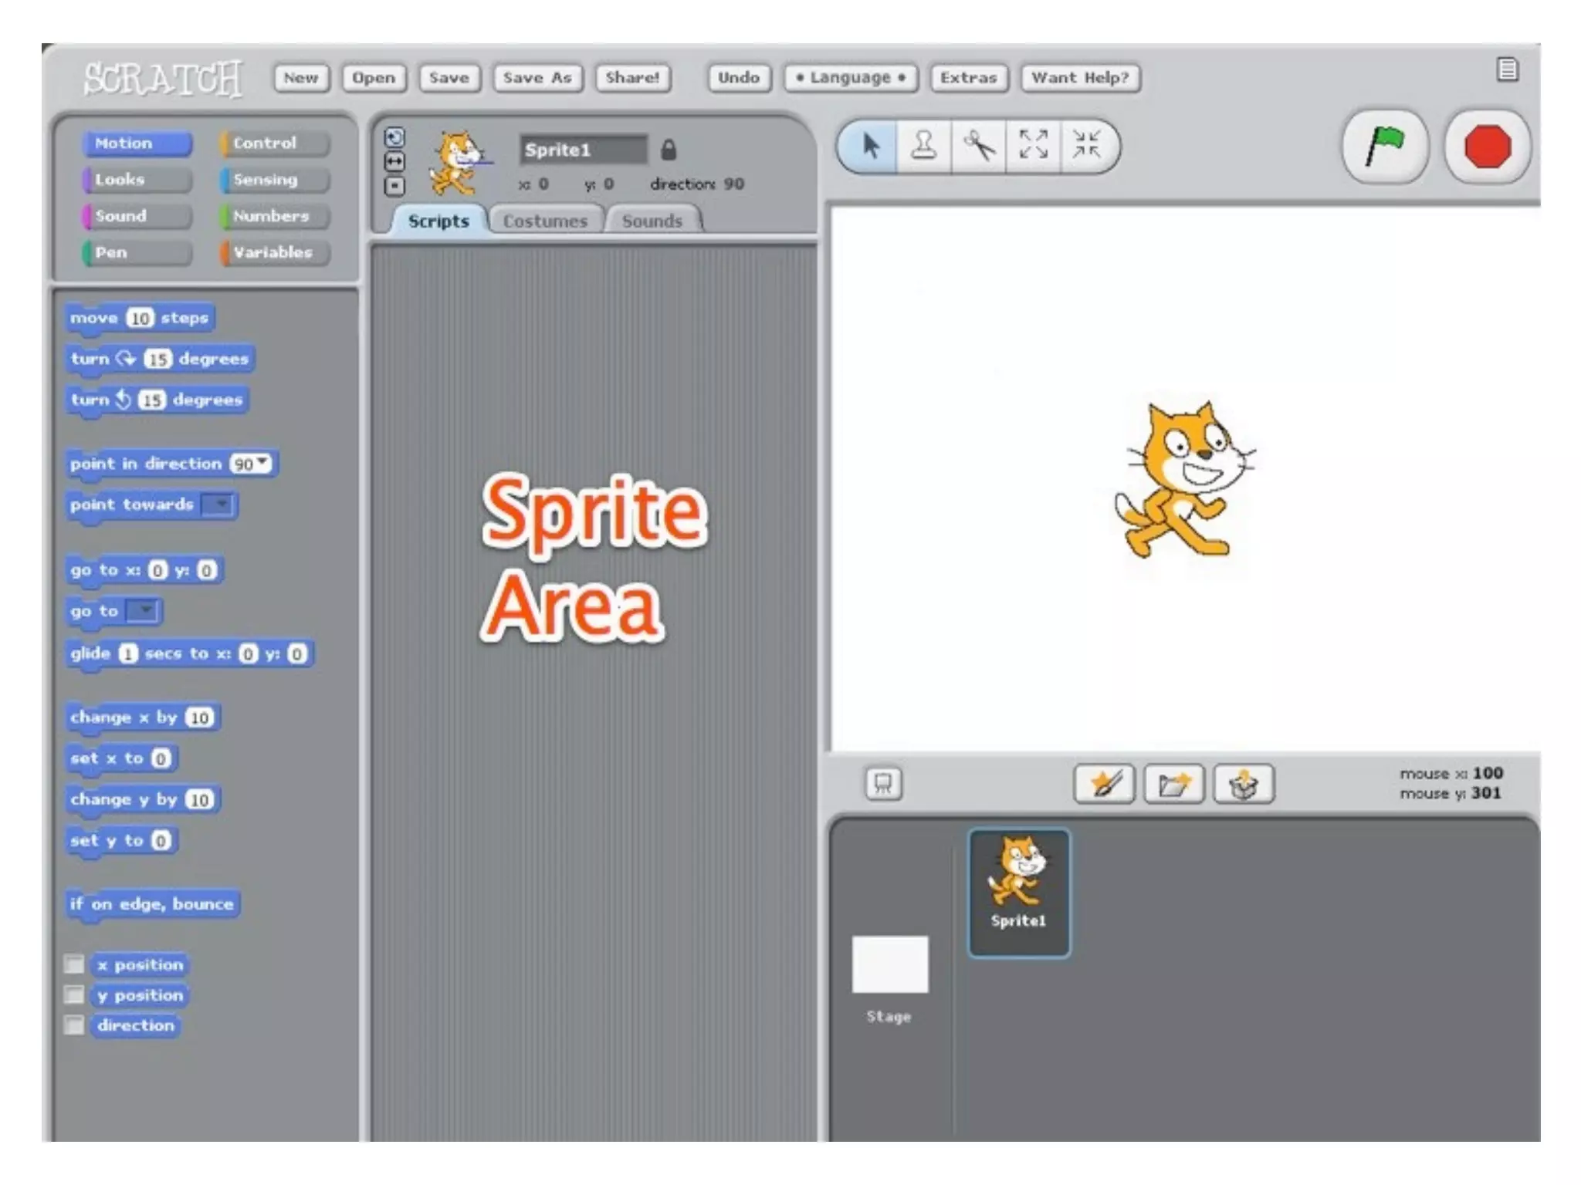Switch to the Costumes tab
This screenshot has width=1581, height=1185.
click(x=546, y=221)
